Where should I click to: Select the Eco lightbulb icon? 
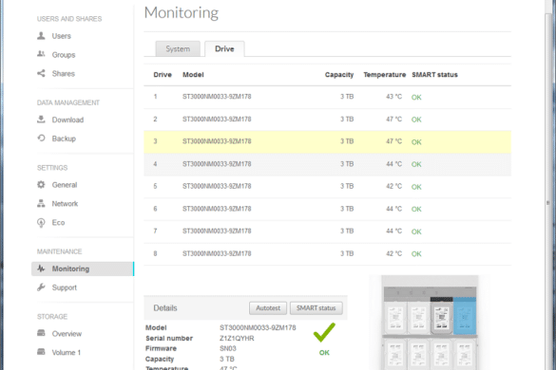41,222
